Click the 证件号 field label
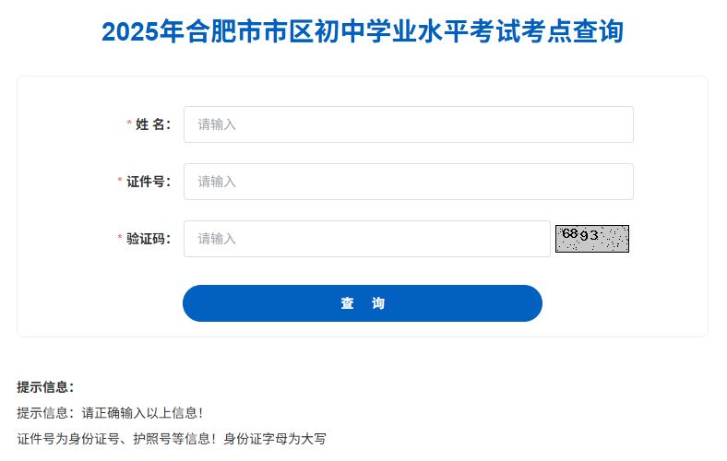Screen dimensions: 727x461 pos(149,182)
